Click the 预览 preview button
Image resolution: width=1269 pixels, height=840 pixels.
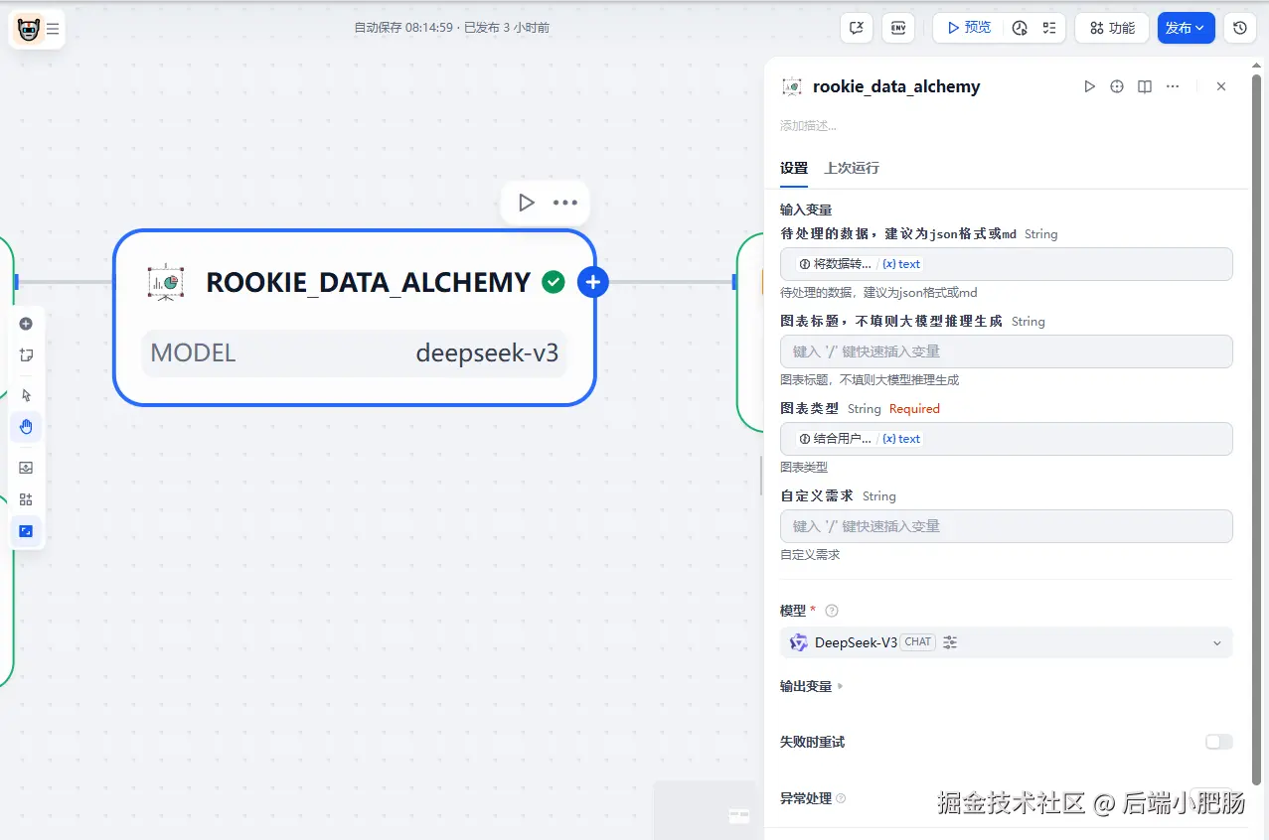click(968, 28)
